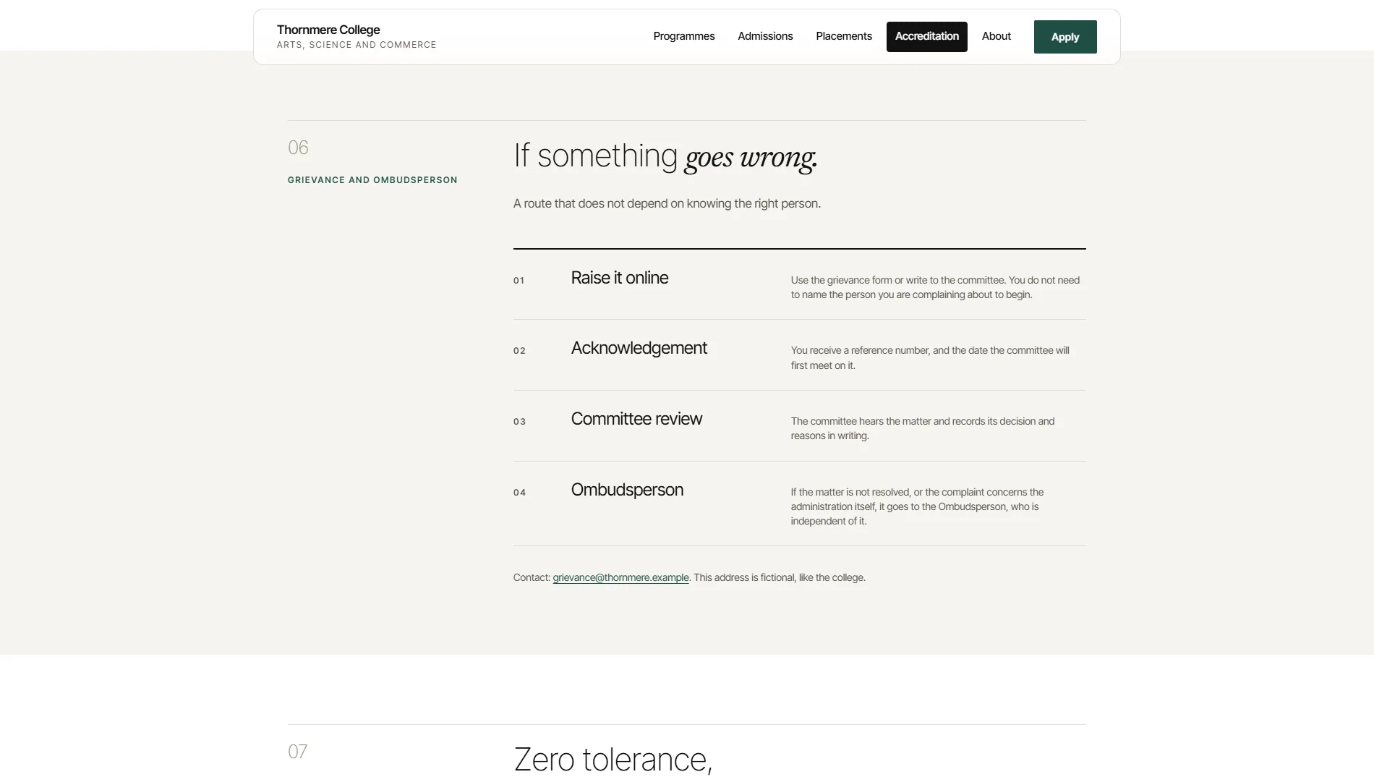Image resolution: width=1374 pixels, height=777 pixels.
Task: Click 'You receive a reference number' description
Action: 930,358
